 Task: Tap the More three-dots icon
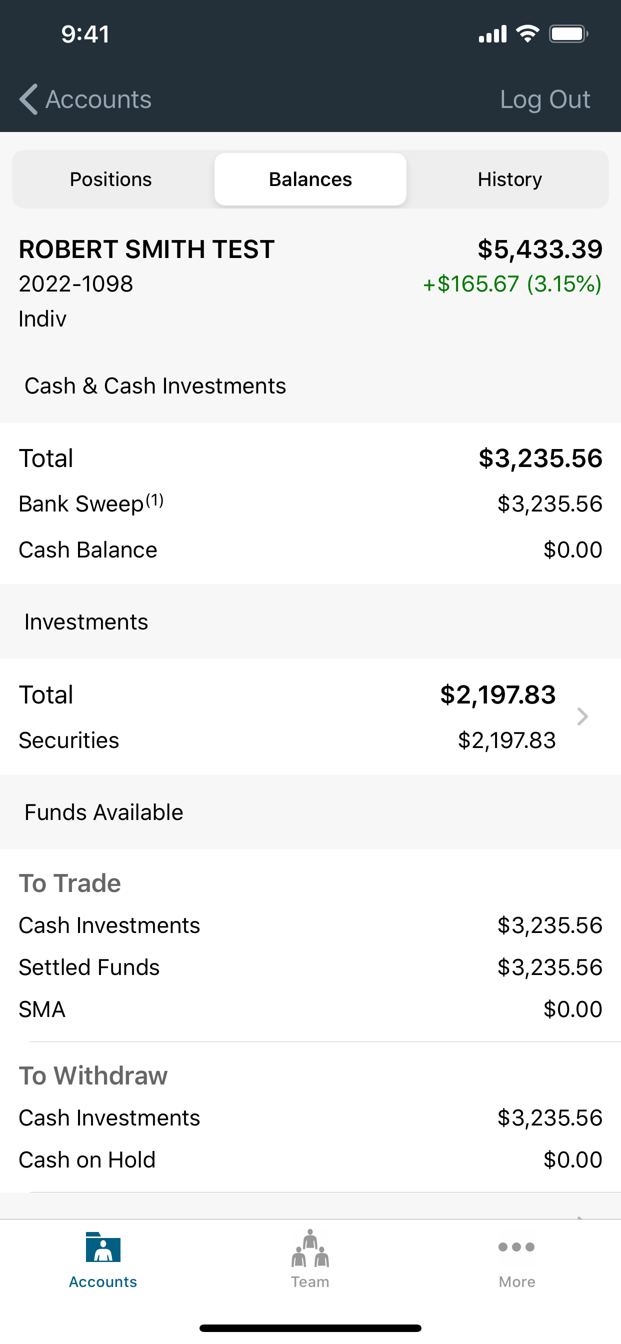[x=516, y=1247]
